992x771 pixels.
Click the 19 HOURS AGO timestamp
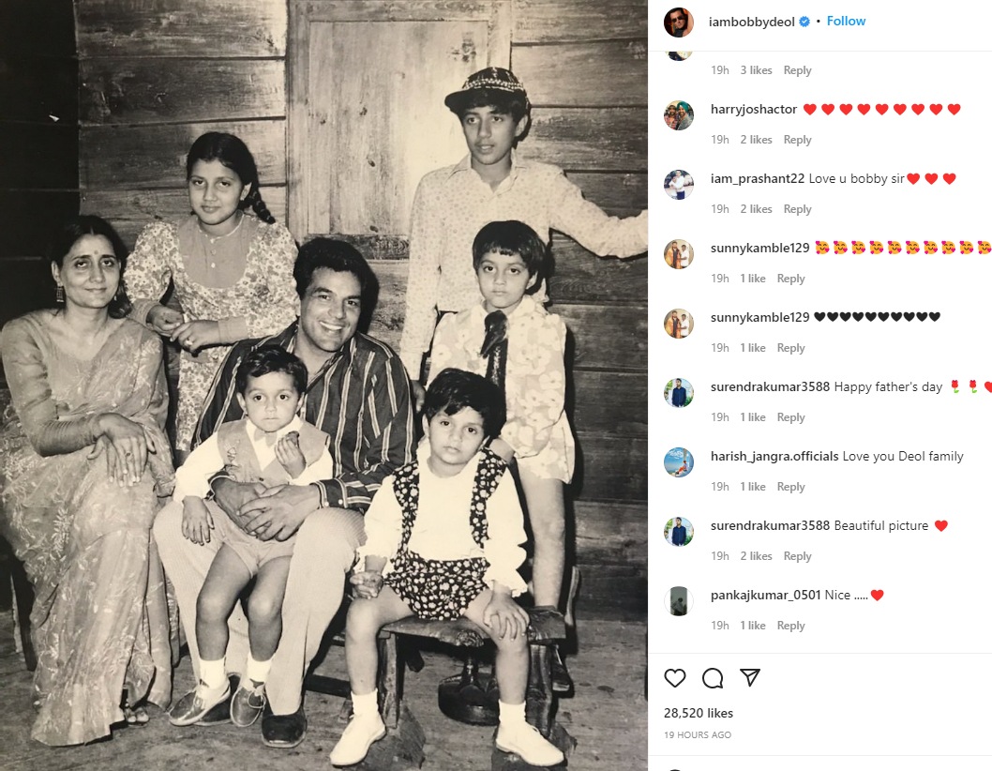698,735
